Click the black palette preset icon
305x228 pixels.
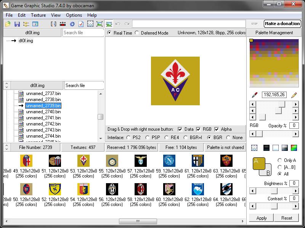click(266, 148)
